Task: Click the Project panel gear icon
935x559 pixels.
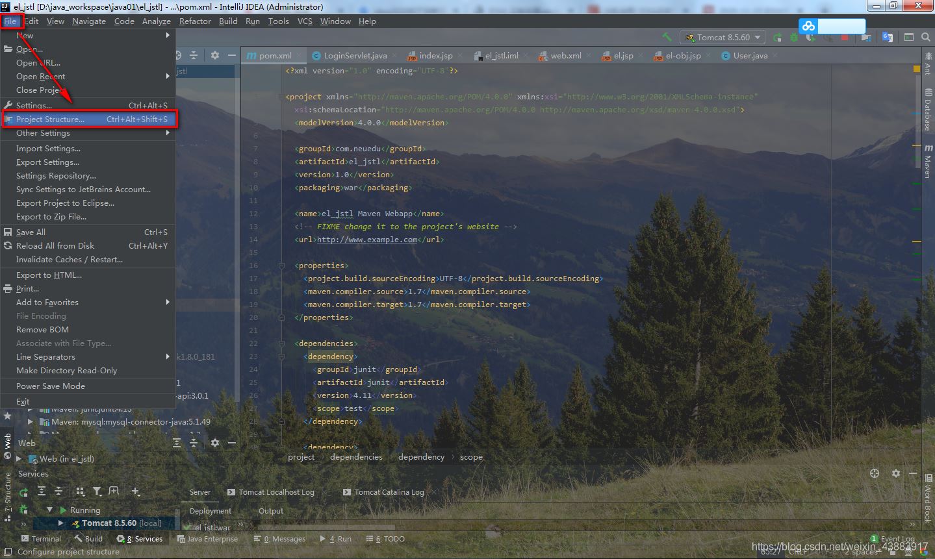Action: coord(215,55)
